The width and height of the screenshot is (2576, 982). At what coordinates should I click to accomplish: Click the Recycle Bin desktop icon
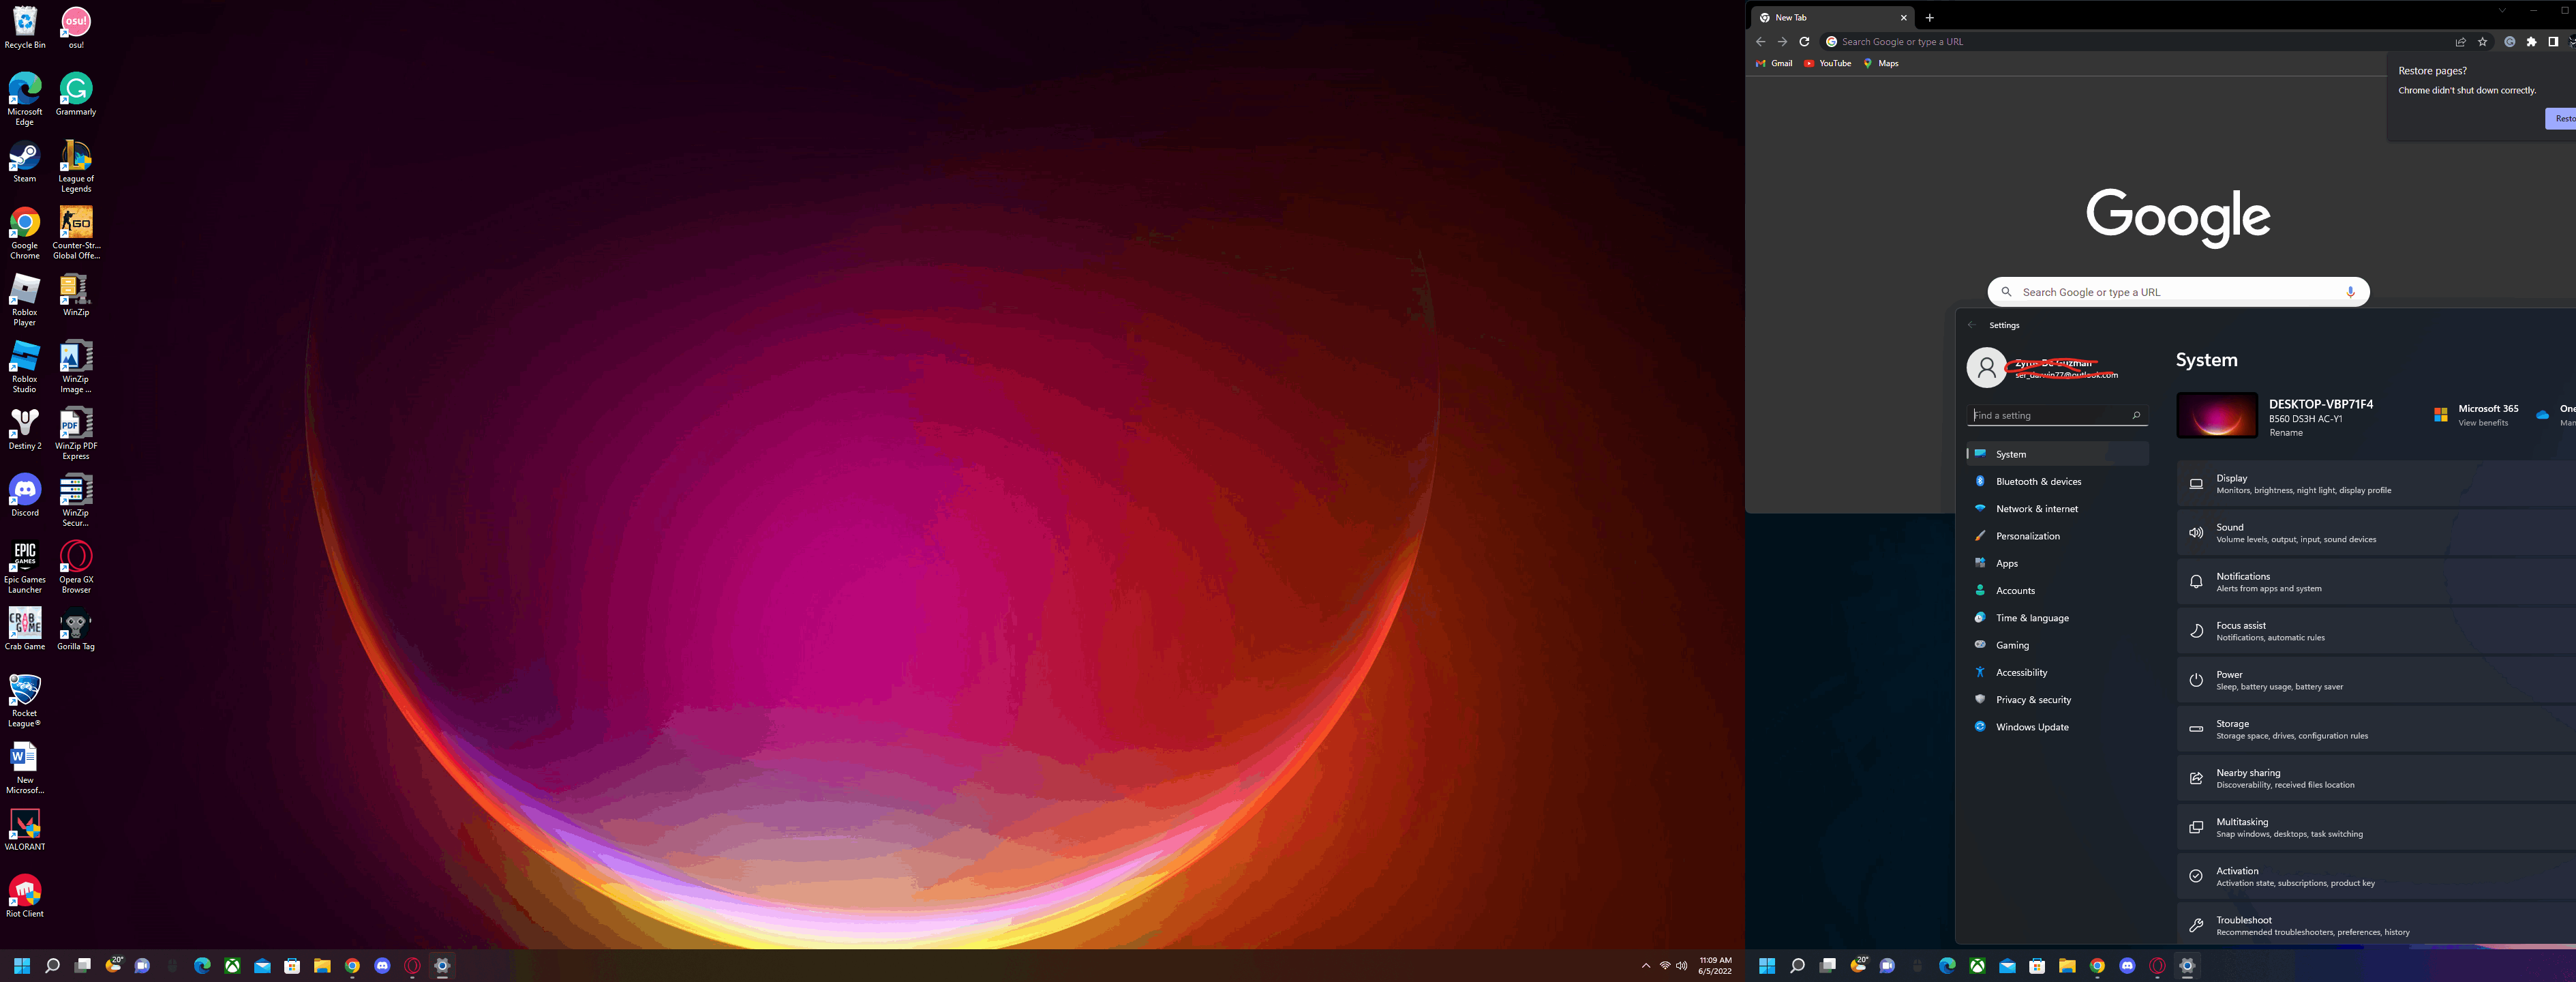pos(24,28)
